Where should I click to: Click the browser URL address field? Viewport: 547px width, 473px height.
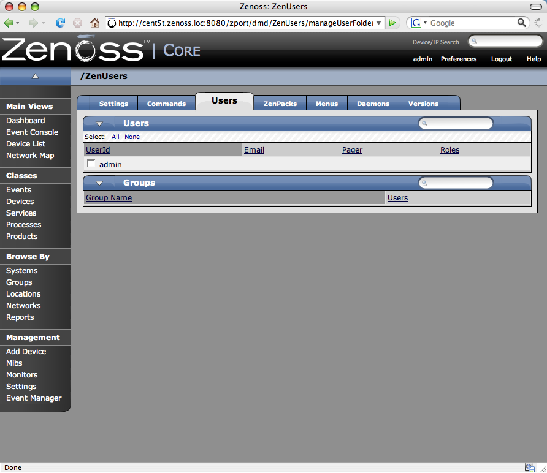click(245, 23)
